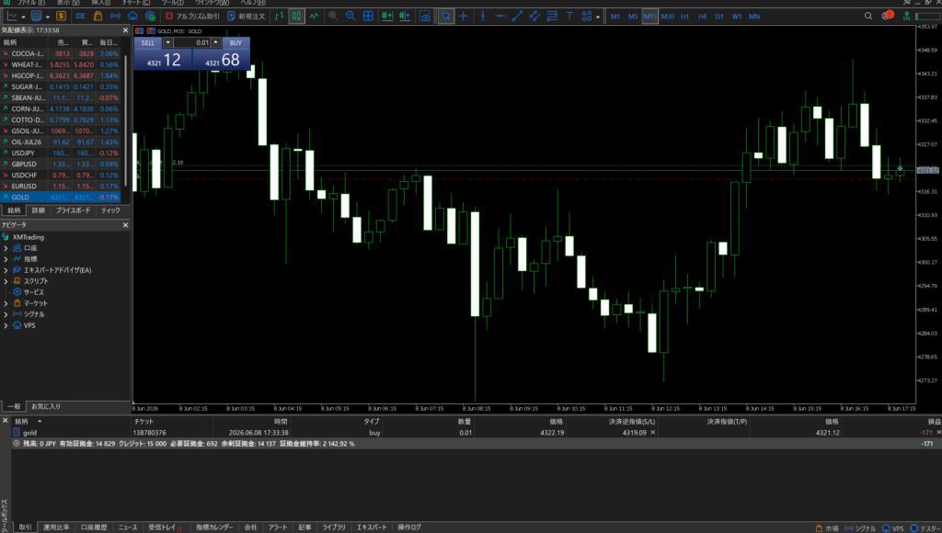Switch chart to bar chart icon
This screenshot has height=533, width=942.
[x=279, y=17]
